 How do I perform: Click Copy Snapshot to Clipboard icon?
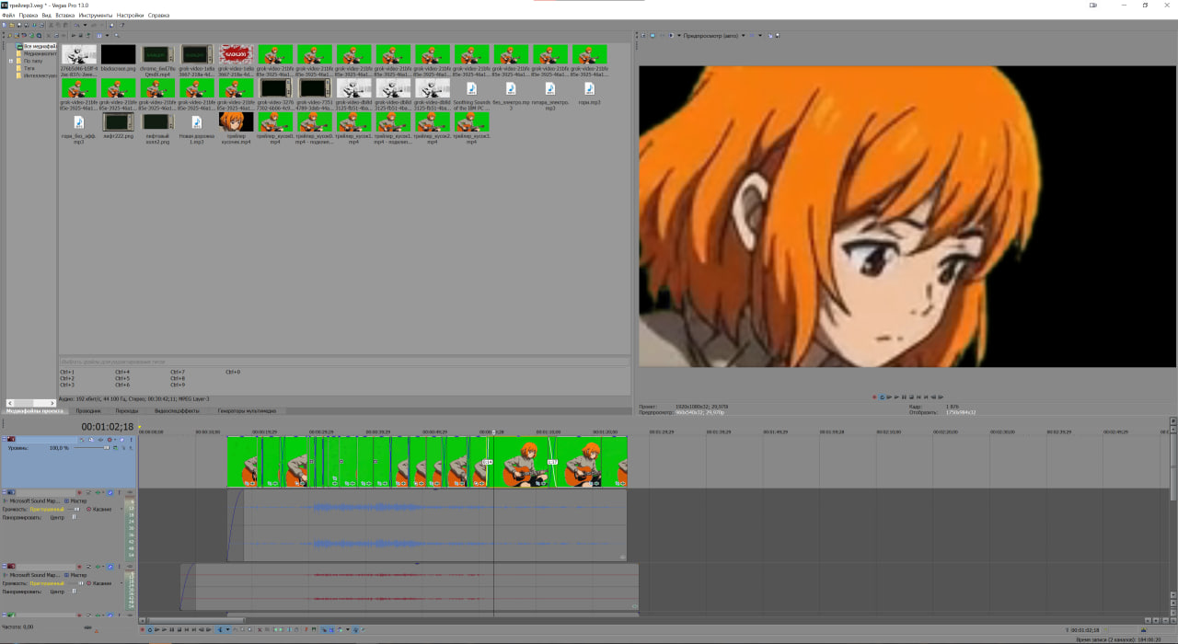tap(770, 35)
